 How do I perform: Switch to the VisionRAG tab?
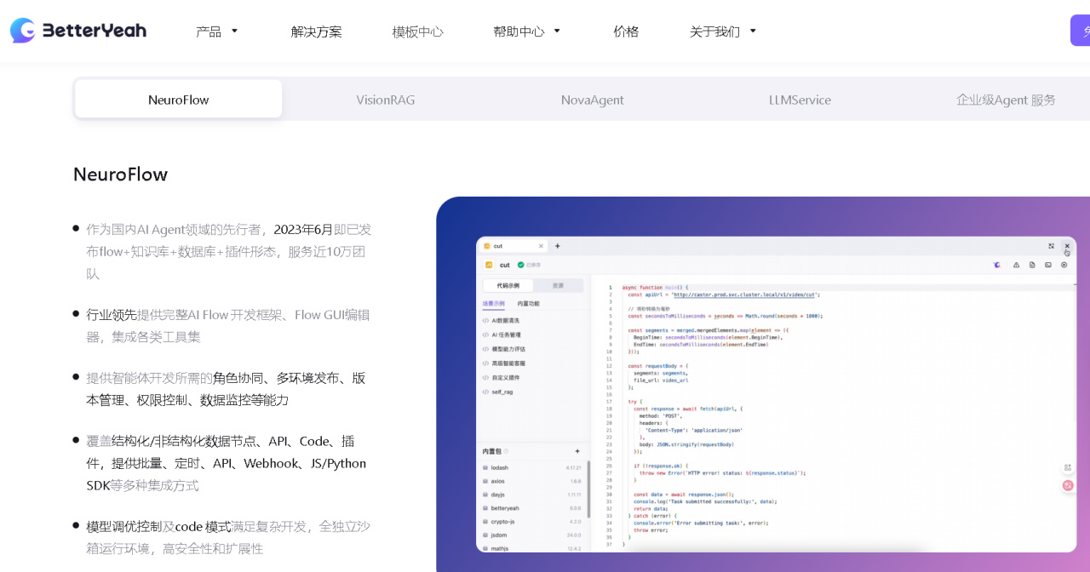click(x=386, y=100)
